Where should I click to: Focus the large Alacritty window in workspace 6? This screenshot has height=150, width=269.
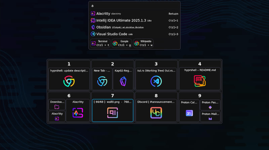78,110
